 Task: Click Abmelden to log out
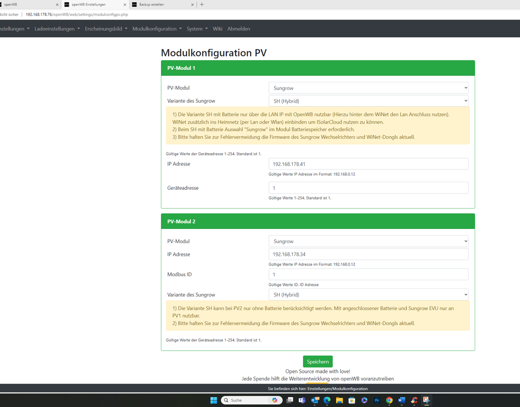click(x=239, y=29)
